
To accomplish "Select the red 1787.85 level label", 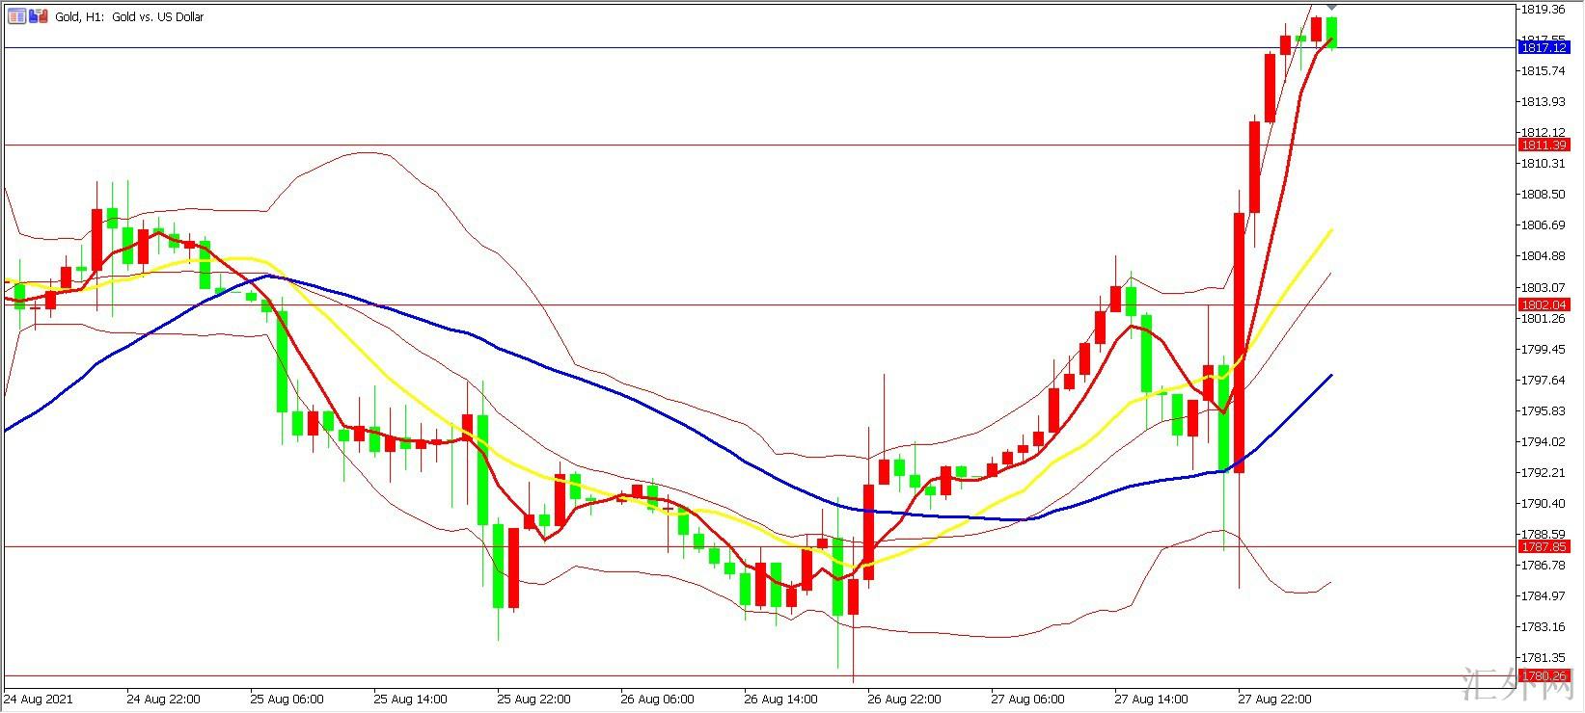I will pyautogui.click(x=1544, y=546).
